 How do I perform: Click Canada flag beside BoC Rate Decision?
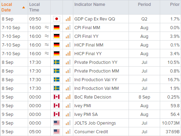click(x=57, y=97)
